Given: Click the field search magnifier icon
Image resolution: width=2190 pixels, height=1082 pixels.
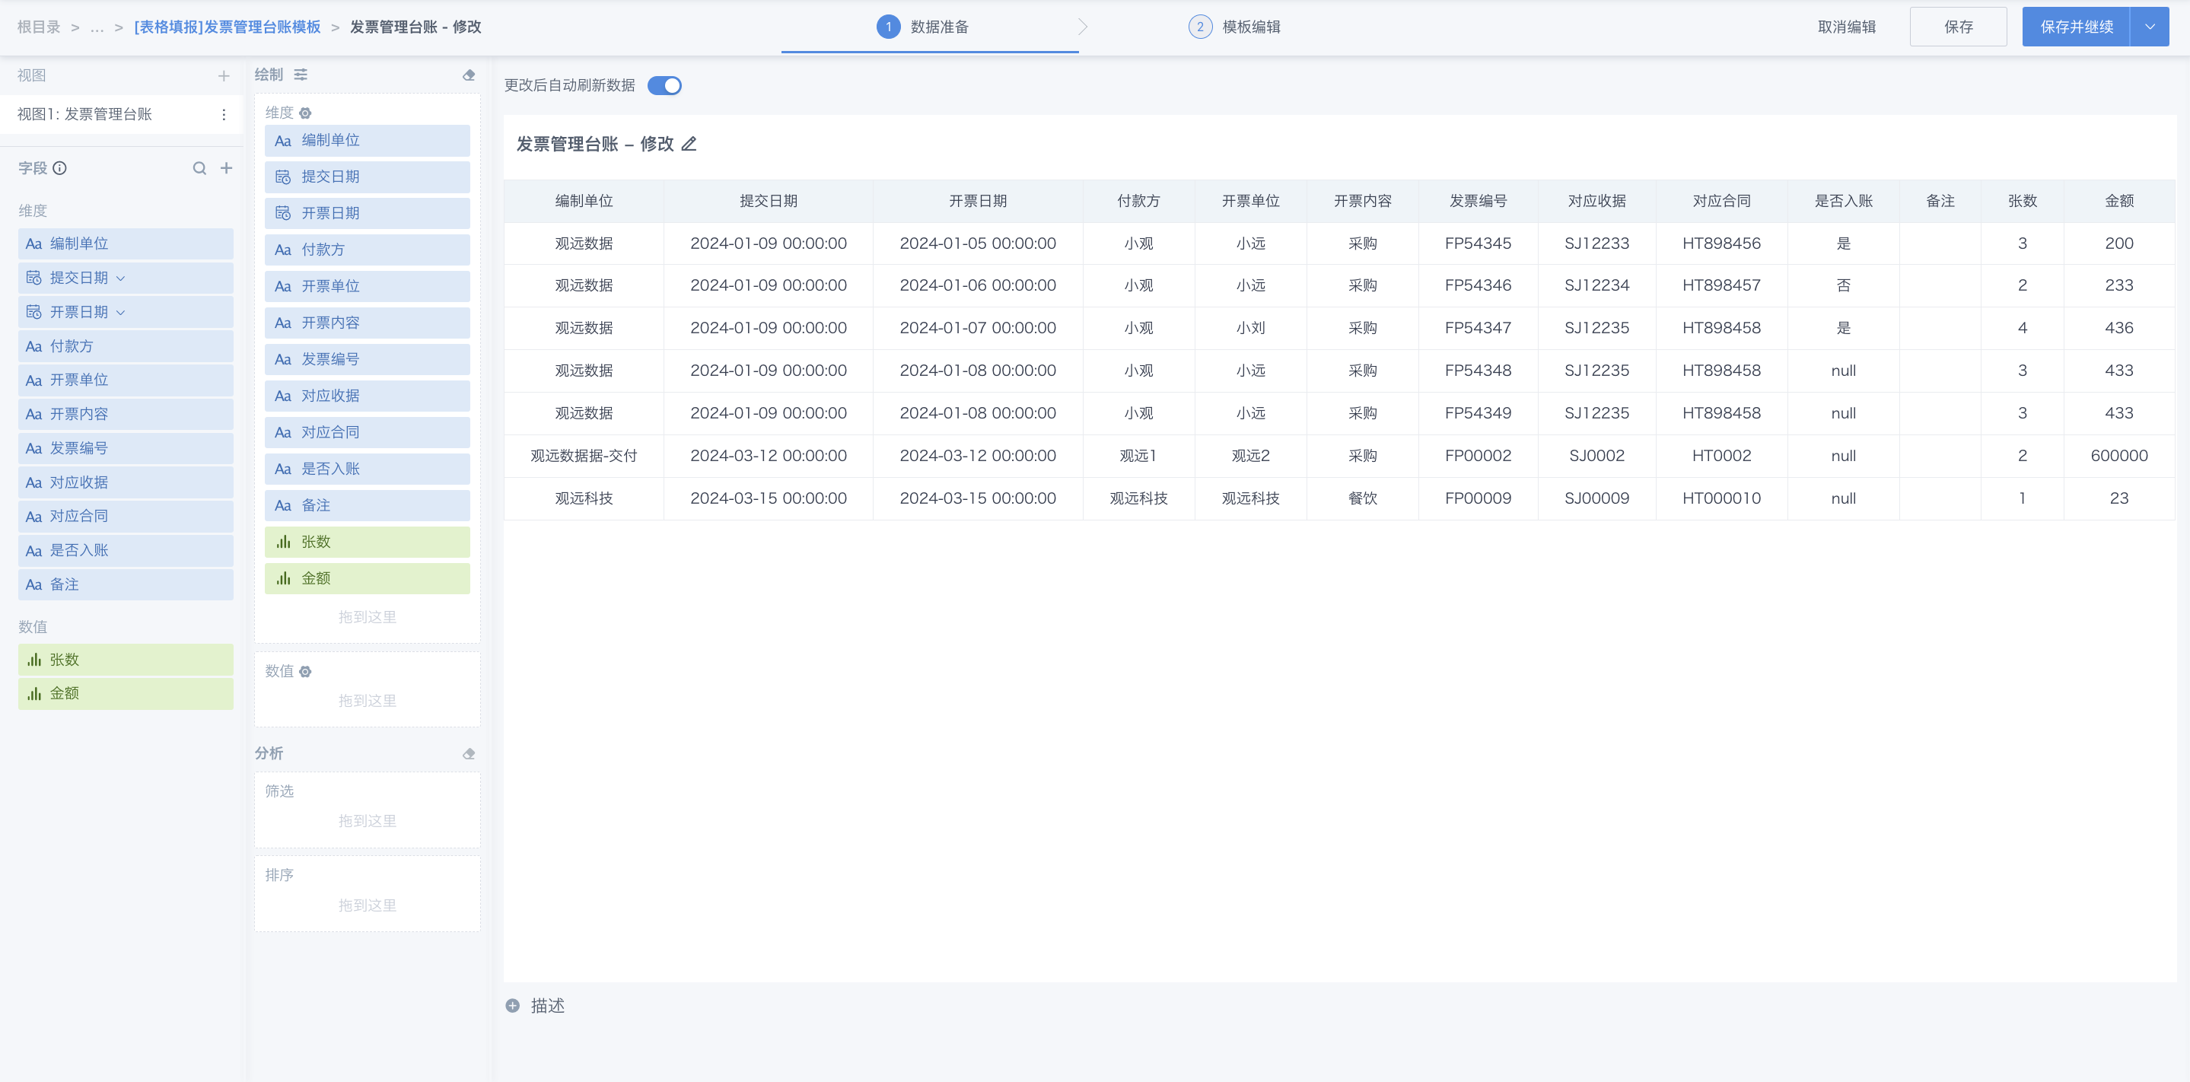Looking at the screenshot, I should 199,168.
